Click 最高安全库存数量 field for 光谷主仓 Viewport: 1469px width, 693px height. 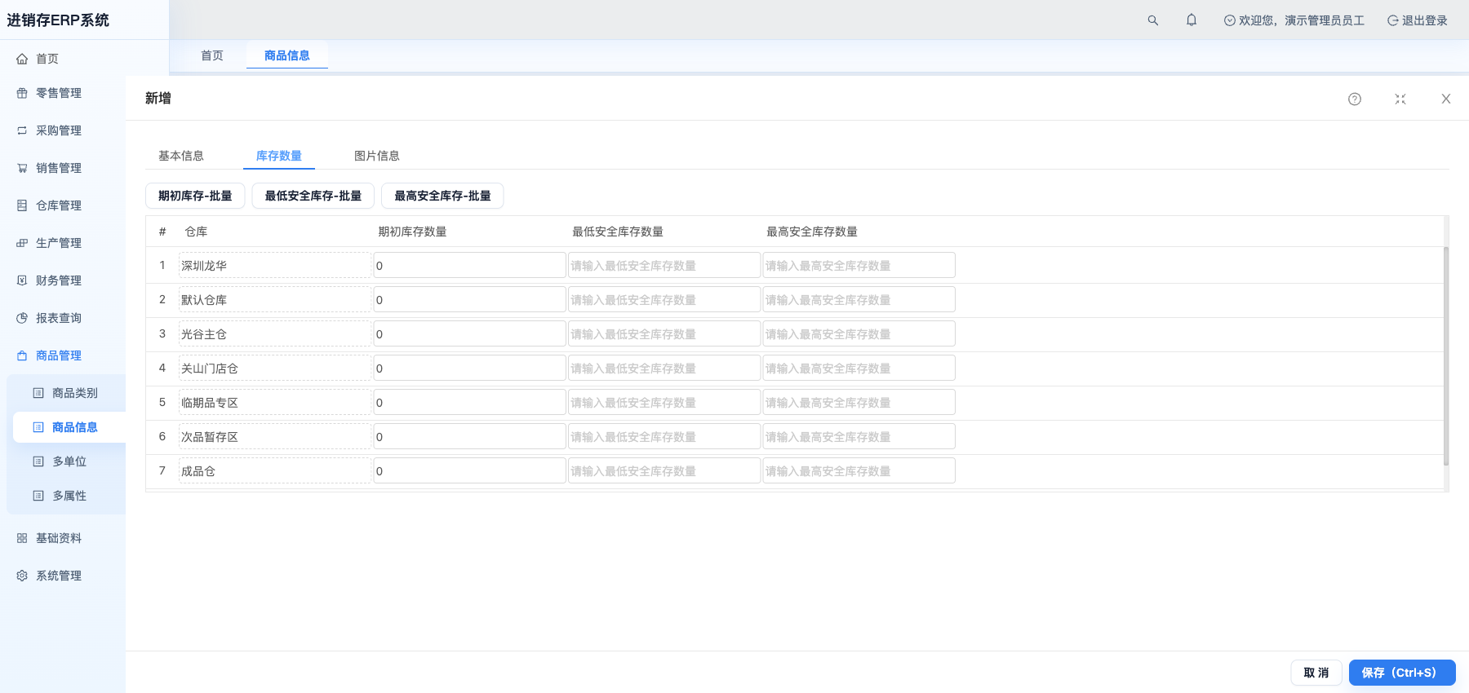click(x=859, y=334)
